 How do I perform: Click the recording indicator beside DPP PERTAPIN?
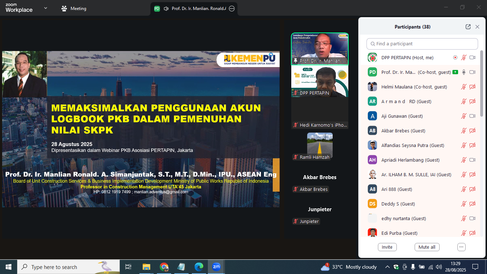pos(455,57)
